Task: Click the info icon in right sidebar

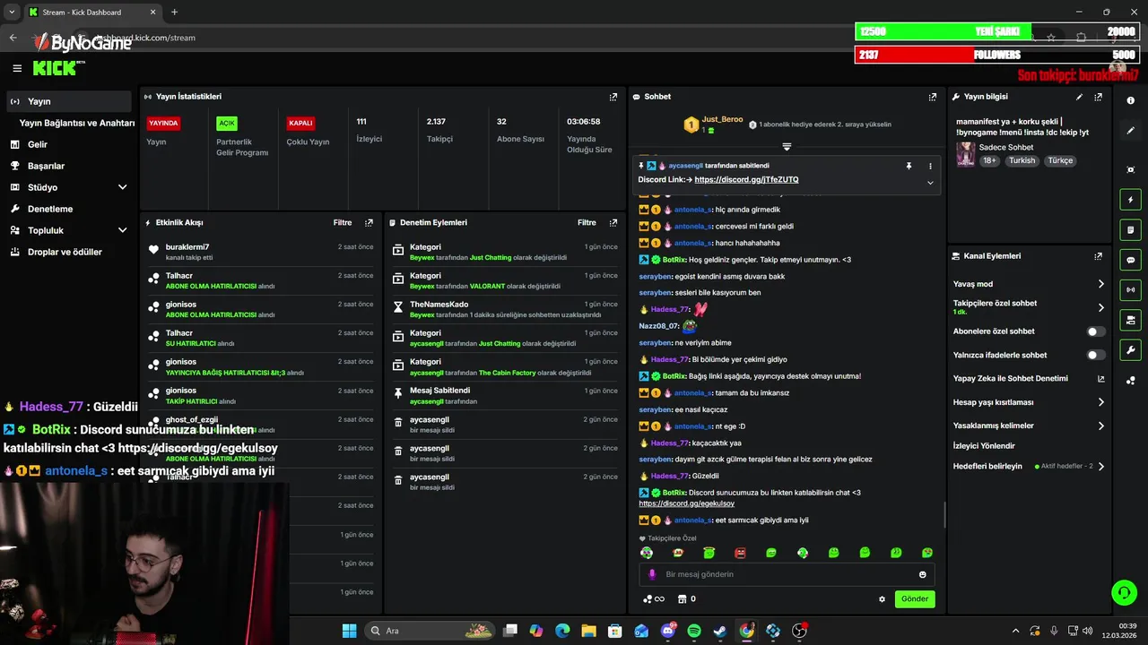Action: 1131,101
